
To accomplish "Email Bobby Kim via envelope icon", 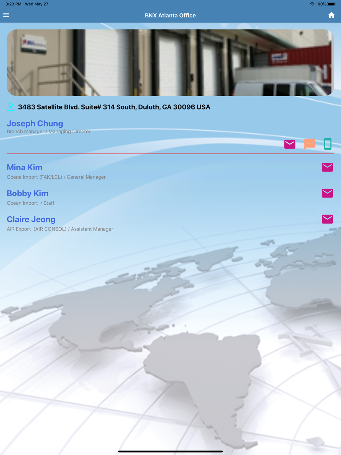I will tap(327, 193).
